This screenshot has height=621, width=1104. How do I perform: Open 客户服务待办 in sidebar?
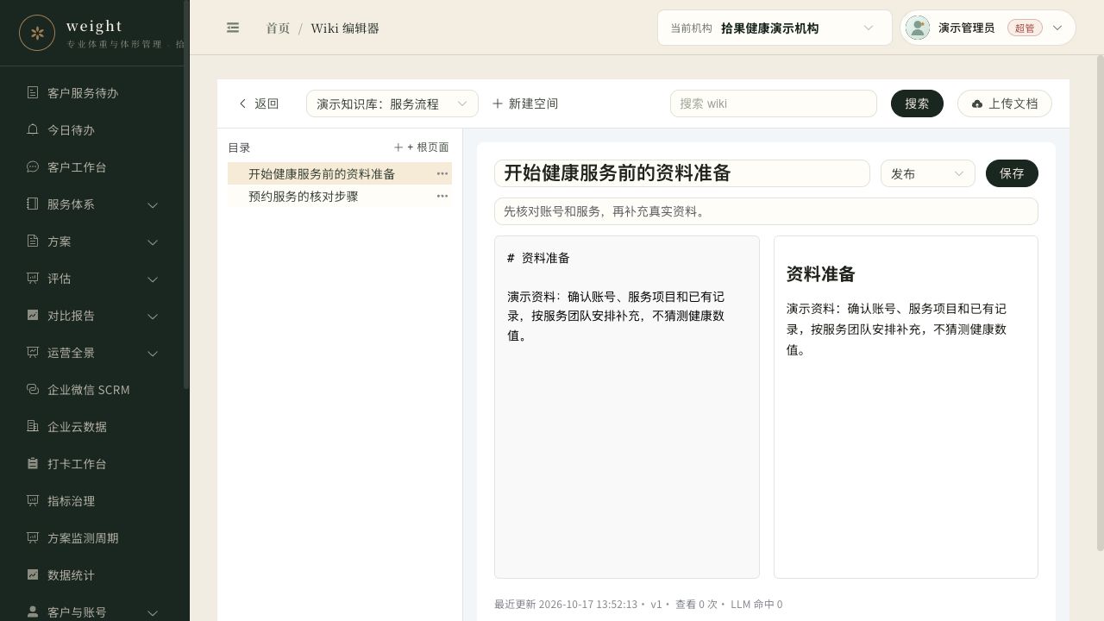(93, 92)
